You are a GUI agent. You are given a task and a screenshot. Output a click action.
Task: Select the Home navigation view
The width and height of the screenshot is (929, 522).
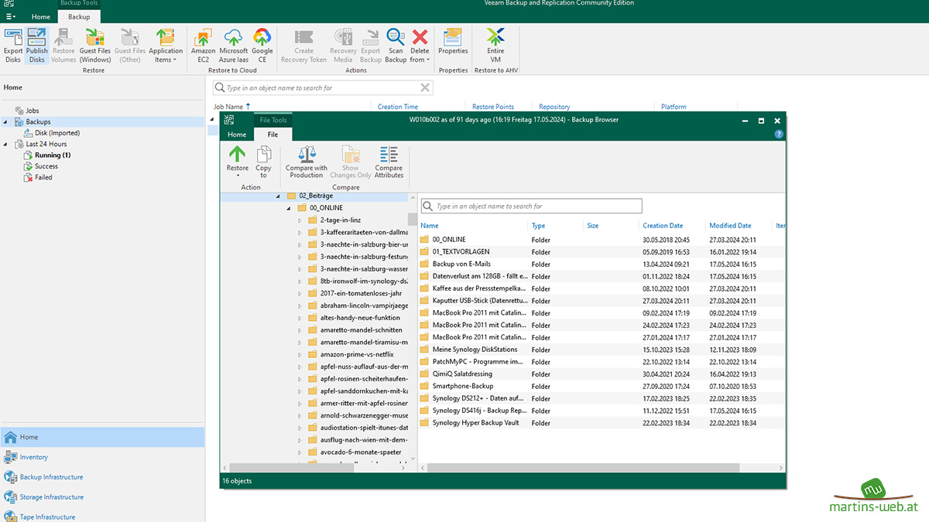point(102,437)
